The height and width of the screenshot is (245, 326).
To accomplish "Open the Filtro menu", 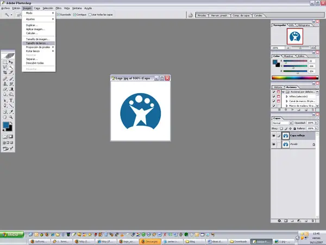I will (x=59, y=8).
